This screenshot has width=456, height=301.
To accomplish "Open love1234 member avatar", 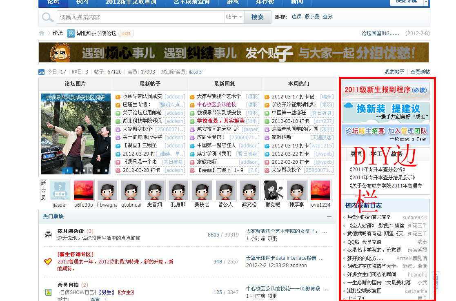I will pyautogui.click(x=320, y=190).
